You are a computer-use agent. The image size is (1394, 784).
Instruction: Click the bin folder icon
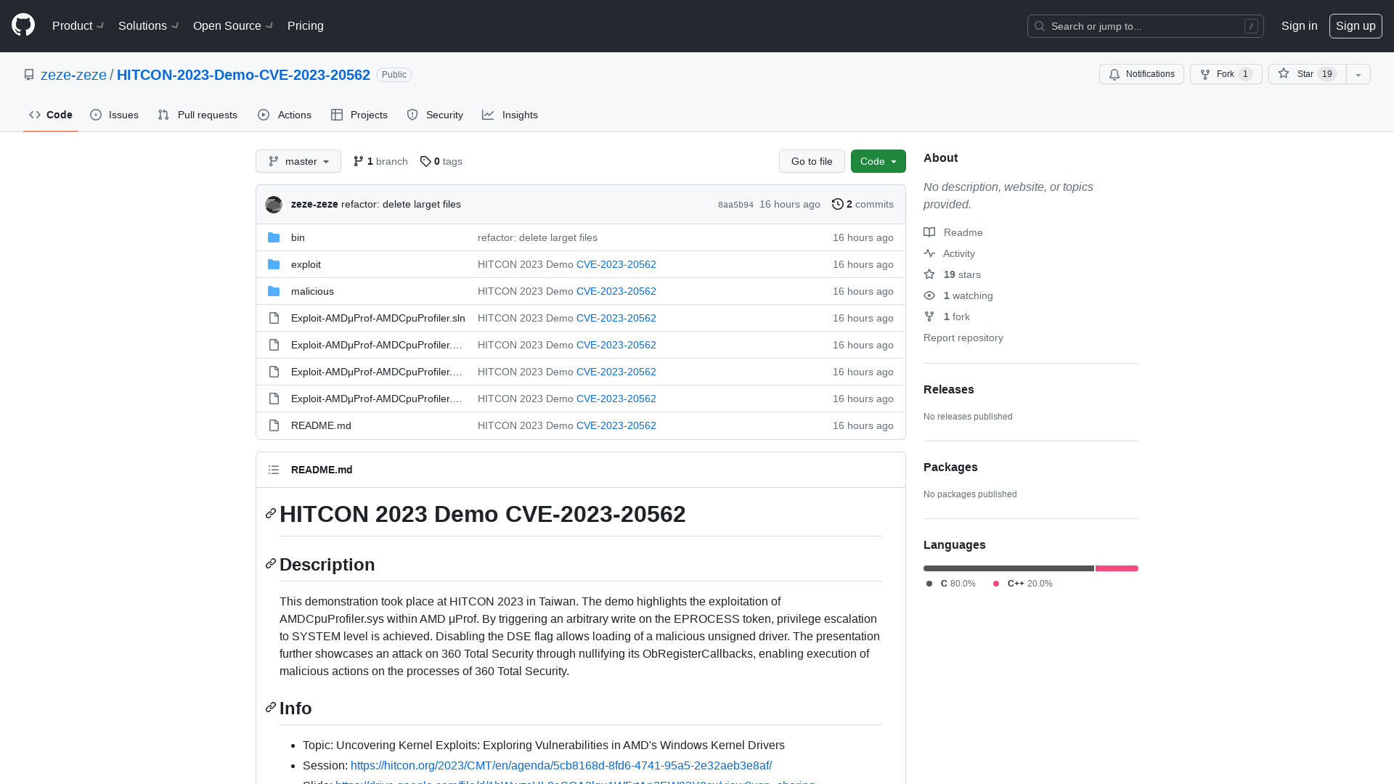[x=274, y=237]
